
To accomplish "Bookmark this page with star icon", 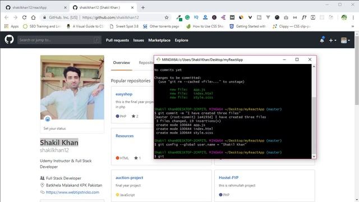I will tap(167, 17).
